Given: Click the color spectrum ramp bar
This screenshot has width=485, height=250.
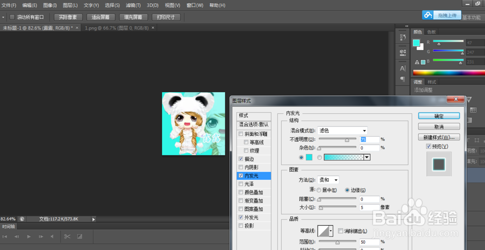Looking at the screenshot, I should click(449, 73).
